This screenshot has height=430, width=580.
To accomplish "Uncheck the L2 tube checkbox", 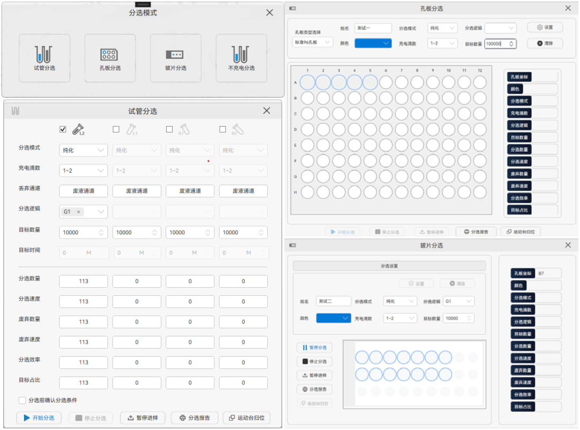I will (63, 129).
